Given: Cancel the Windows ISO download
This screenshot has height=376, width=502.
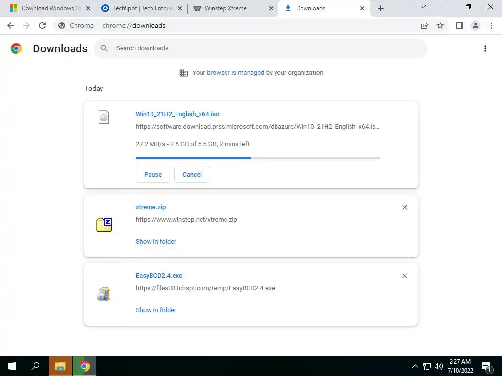Looking at the screenshot, I should [x=192, y=175].
